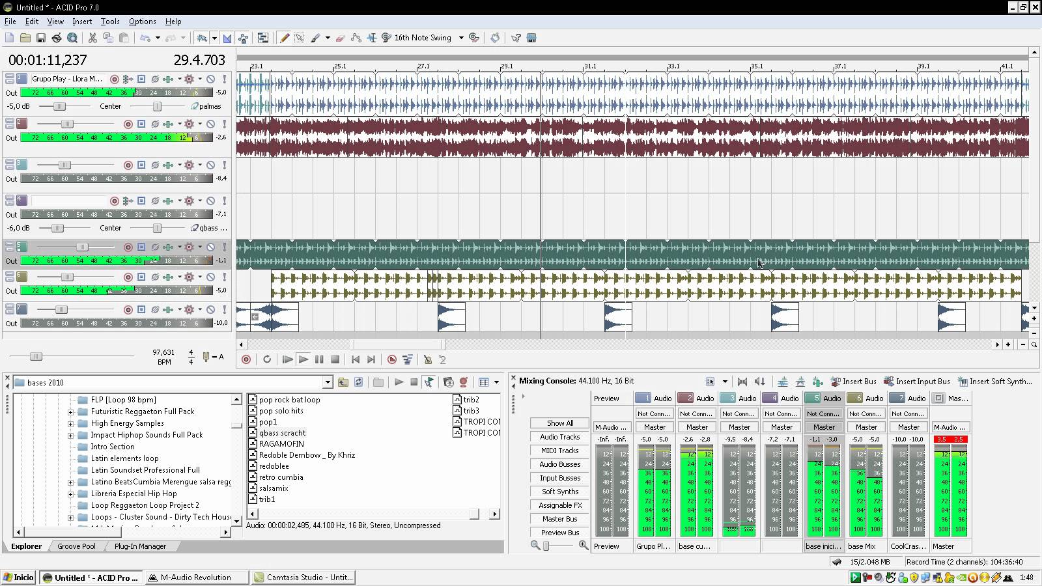The width and height of the screenshot is (1042, 586).
Task: Play the project from the cursor
Action: coord(303,359)
